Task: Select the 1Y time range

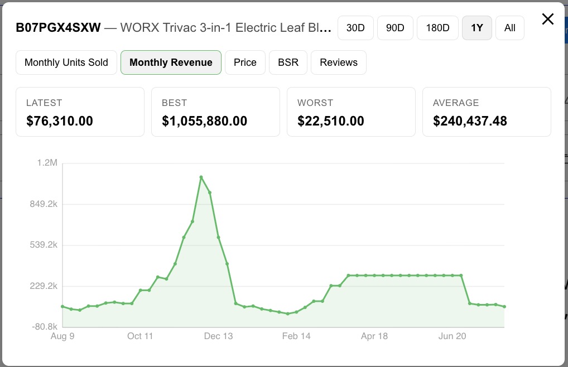Action: pyautogui.click(x=476, y=28)
